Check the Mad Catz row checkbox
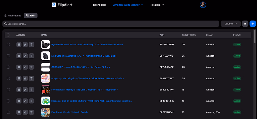Image resolution: width=257 pixels, height=119 pixels. pos(8,56)
